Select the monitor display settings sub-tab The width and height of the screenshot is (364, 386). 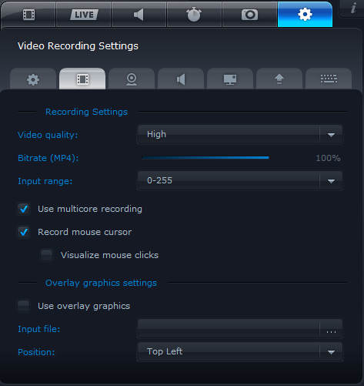point(230,79)
